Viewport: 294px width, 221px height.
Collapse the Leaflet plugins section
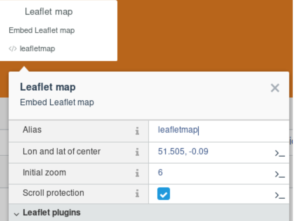(17, 213)
